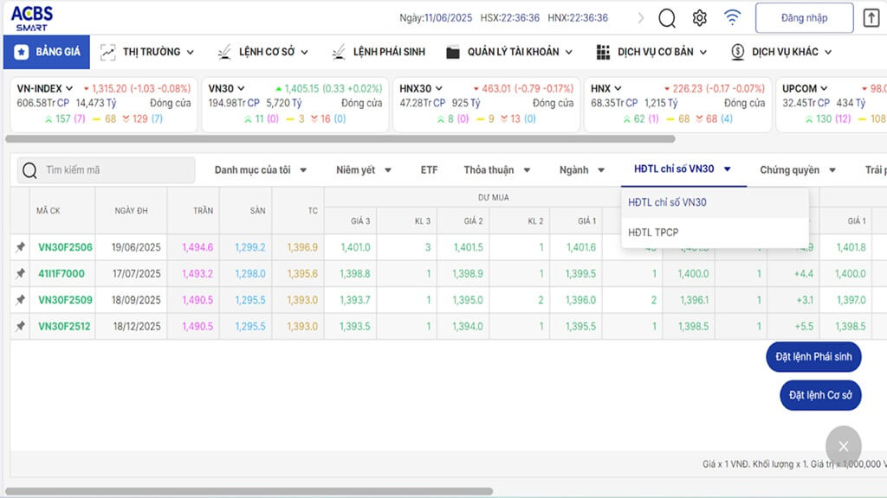Open the Chứng quyền dropdown
887x498 pixels.
click(798, 170)
